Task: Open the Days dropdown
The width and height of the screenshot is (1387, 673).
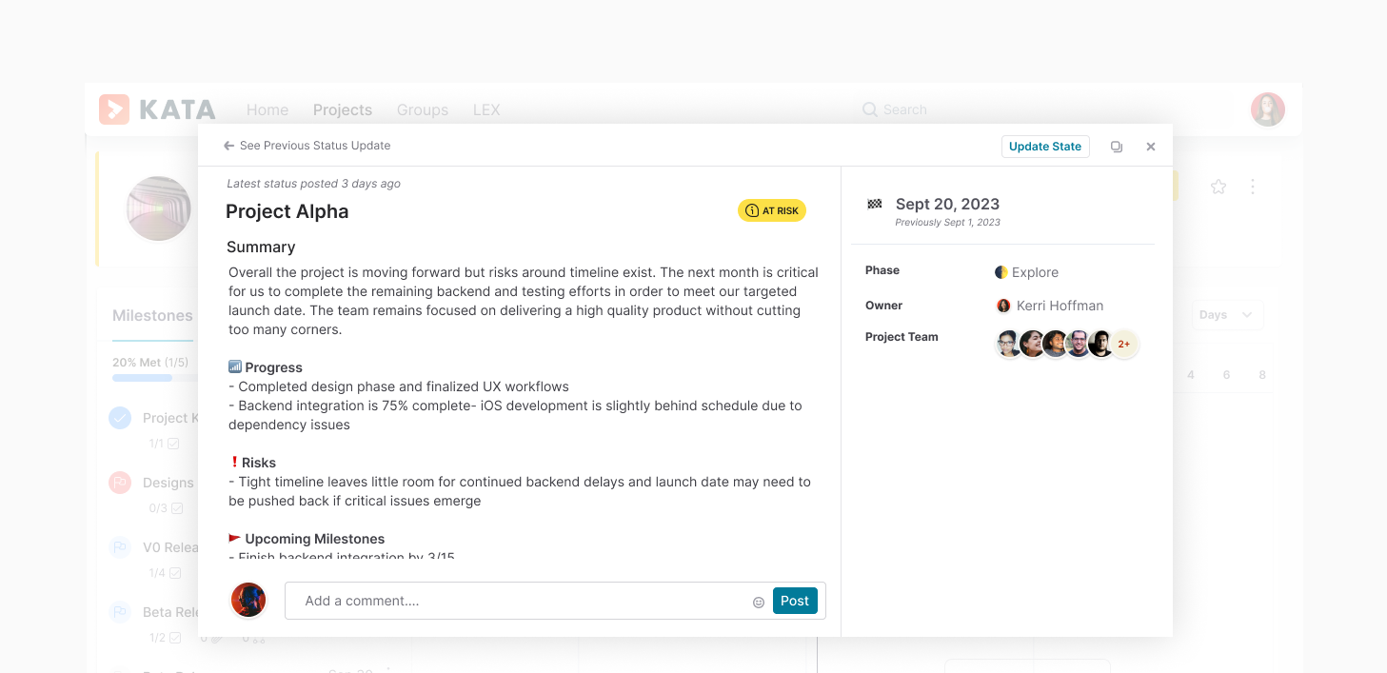Action: tap(1227, 314)
